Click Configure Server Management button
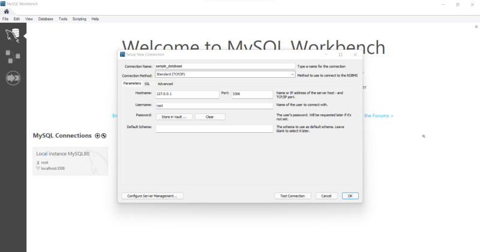The image size is (480, 252). coord(152,196)
